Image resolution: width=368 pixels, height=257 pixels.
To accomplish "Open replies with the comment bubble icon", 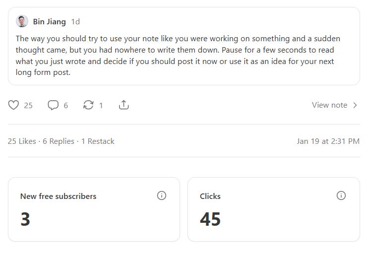I will coord(53,105).
